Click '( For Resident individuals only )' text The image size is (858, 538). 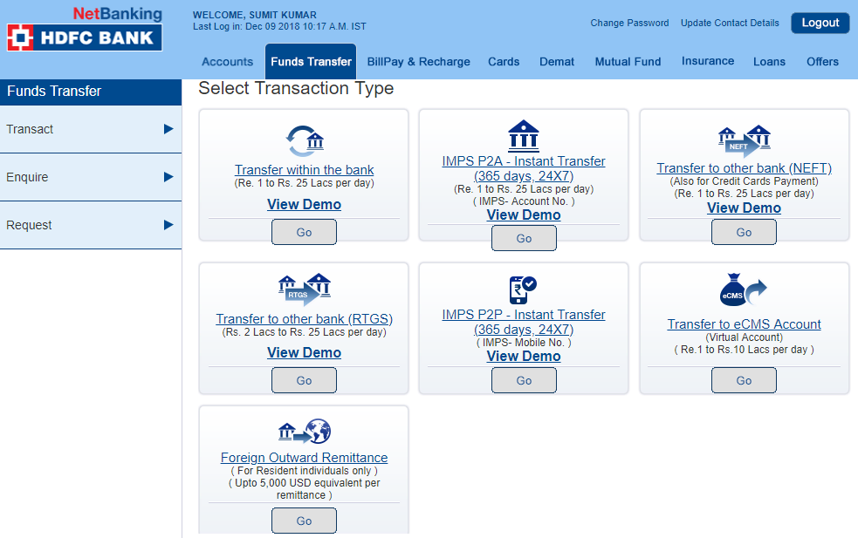click(305, 471)
